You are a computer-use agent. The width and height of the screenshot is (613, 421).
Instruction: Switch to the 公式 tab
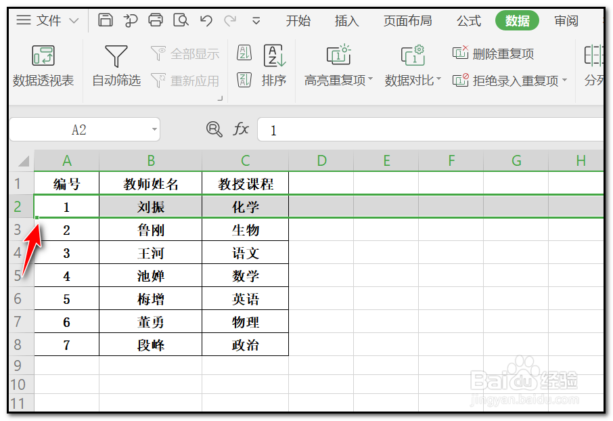pos(469,20)
